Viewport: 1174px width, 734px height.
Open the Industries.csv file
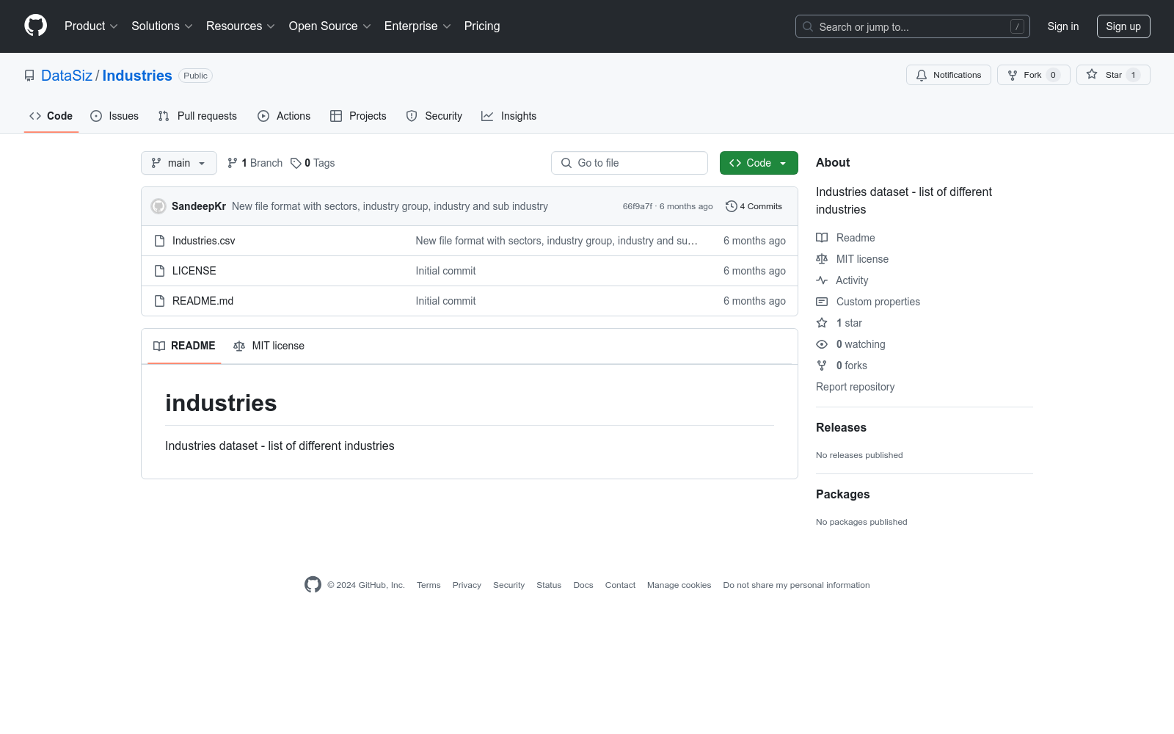pyautogui.click(x=204, y=241)
